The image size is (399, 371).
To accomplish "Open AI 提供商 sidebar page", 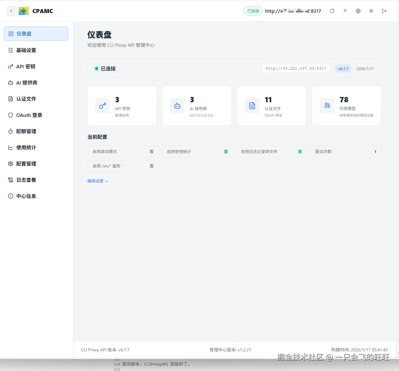I will [36, 83].
